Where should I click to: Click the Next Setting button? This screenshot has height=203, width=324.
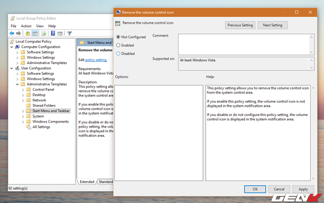(272, 25)
